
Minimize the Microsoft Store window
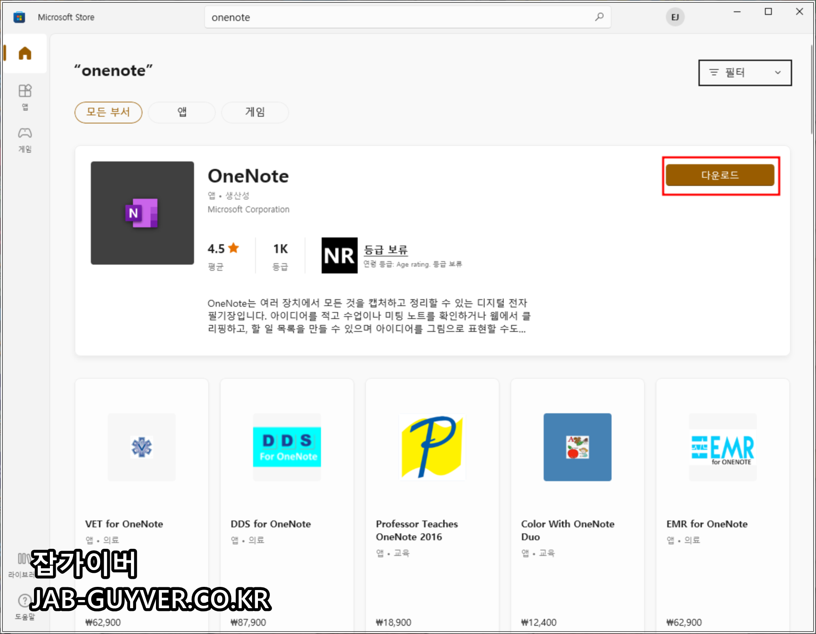tap(737, 12)
